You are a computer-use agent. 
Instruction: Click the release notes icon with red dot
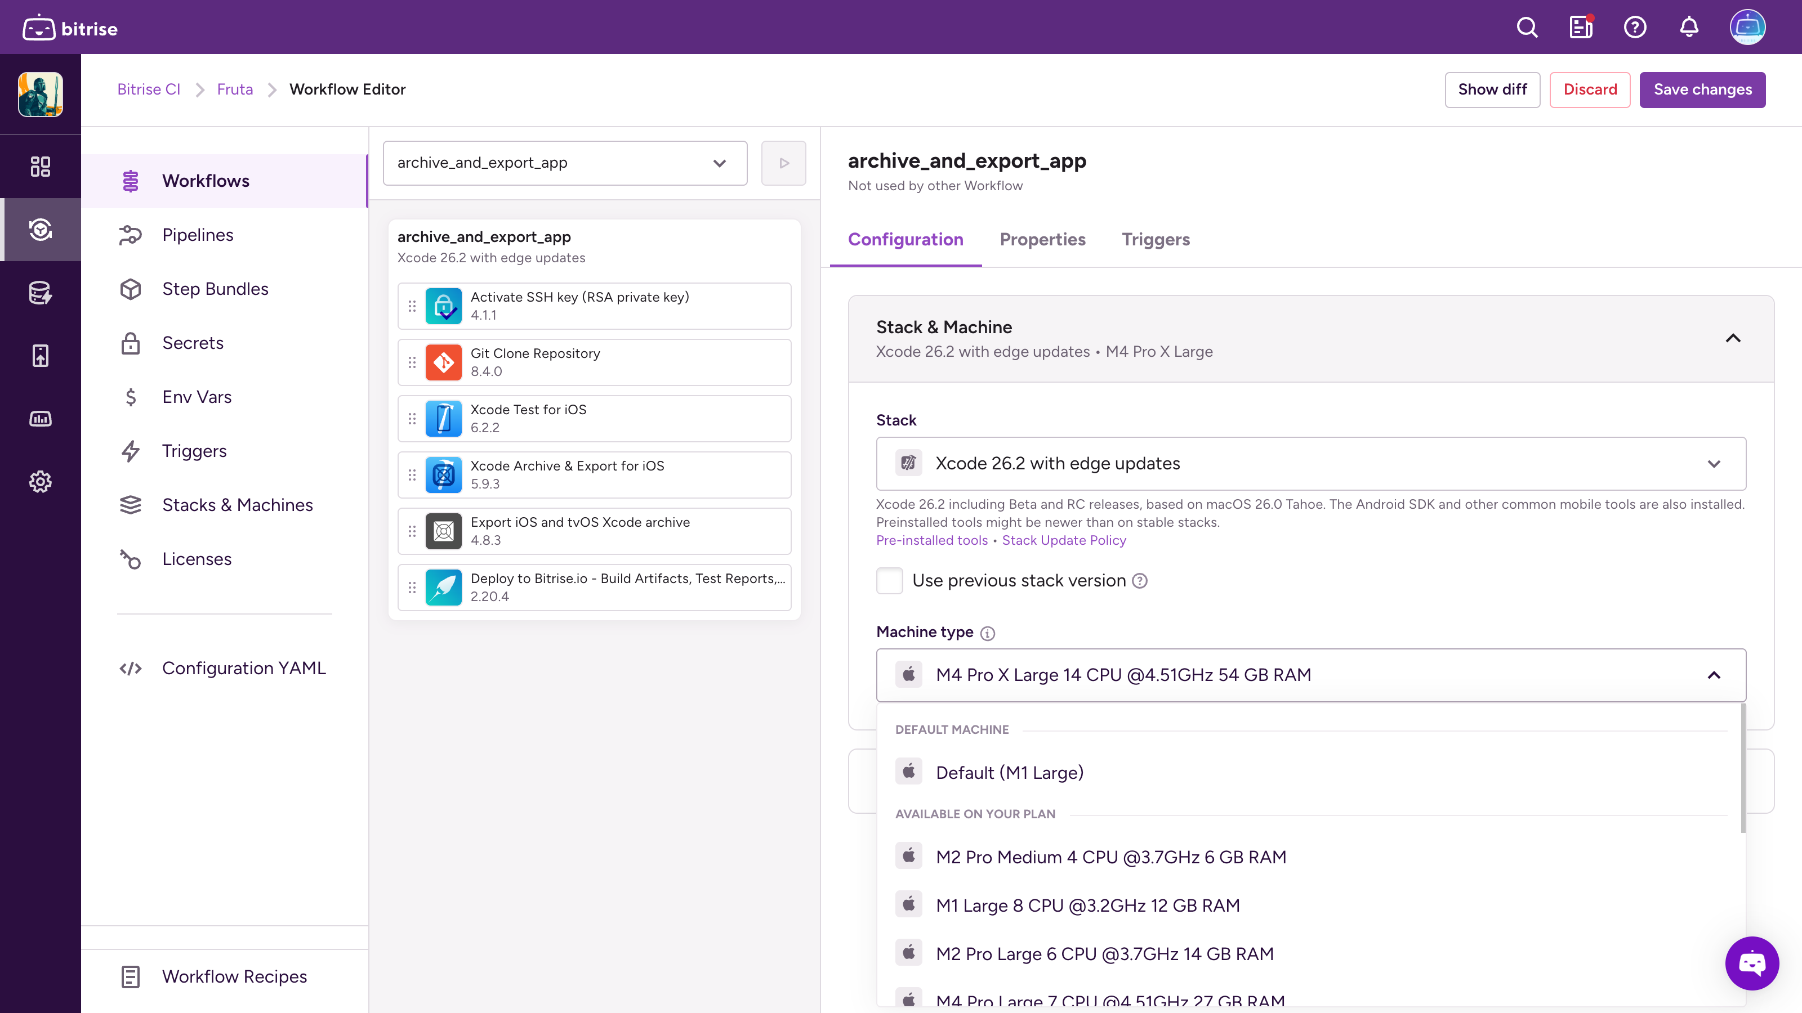1580,27
